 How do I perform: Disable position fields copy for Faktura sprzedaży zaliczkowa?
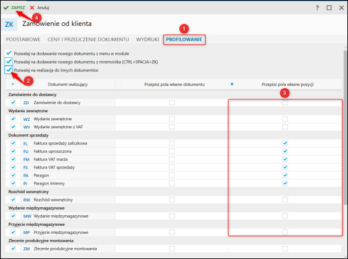285,143
